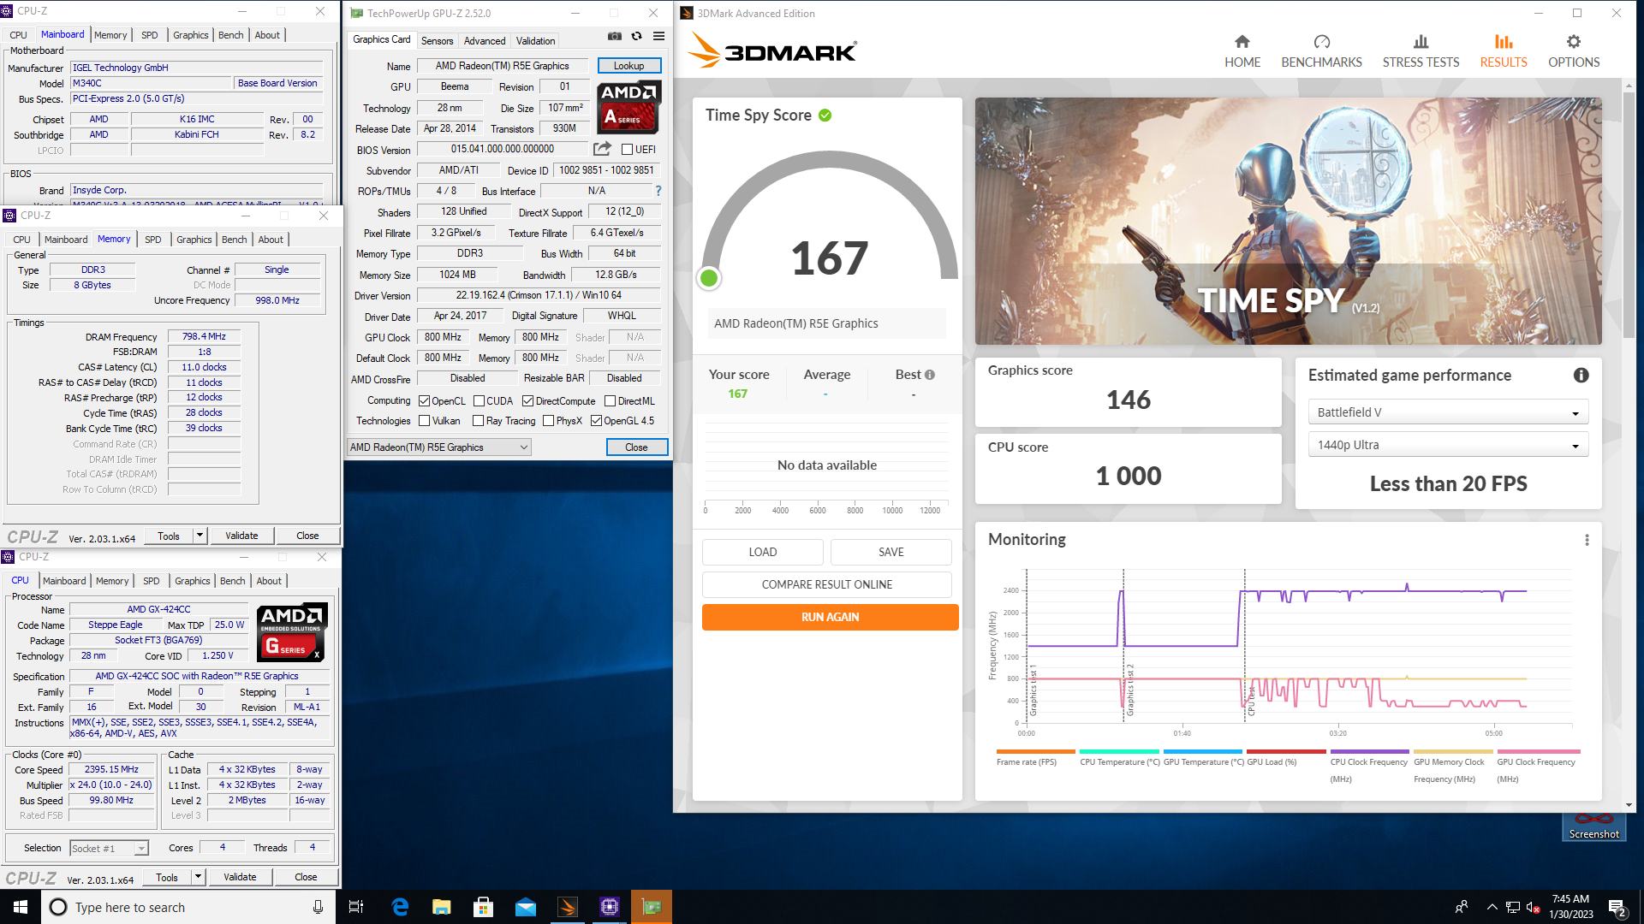Open 3DMark Benchmarks section
Screen dimensions: 1644x924
[x=1321, y=51]
